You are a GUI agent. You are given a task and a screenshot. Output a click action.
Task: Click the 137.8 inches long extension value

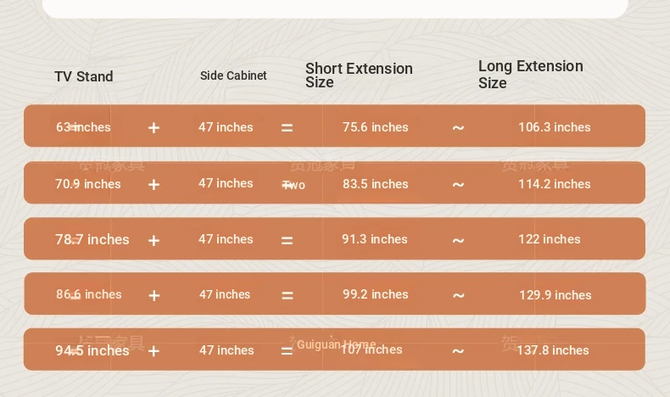pos(552,350)
